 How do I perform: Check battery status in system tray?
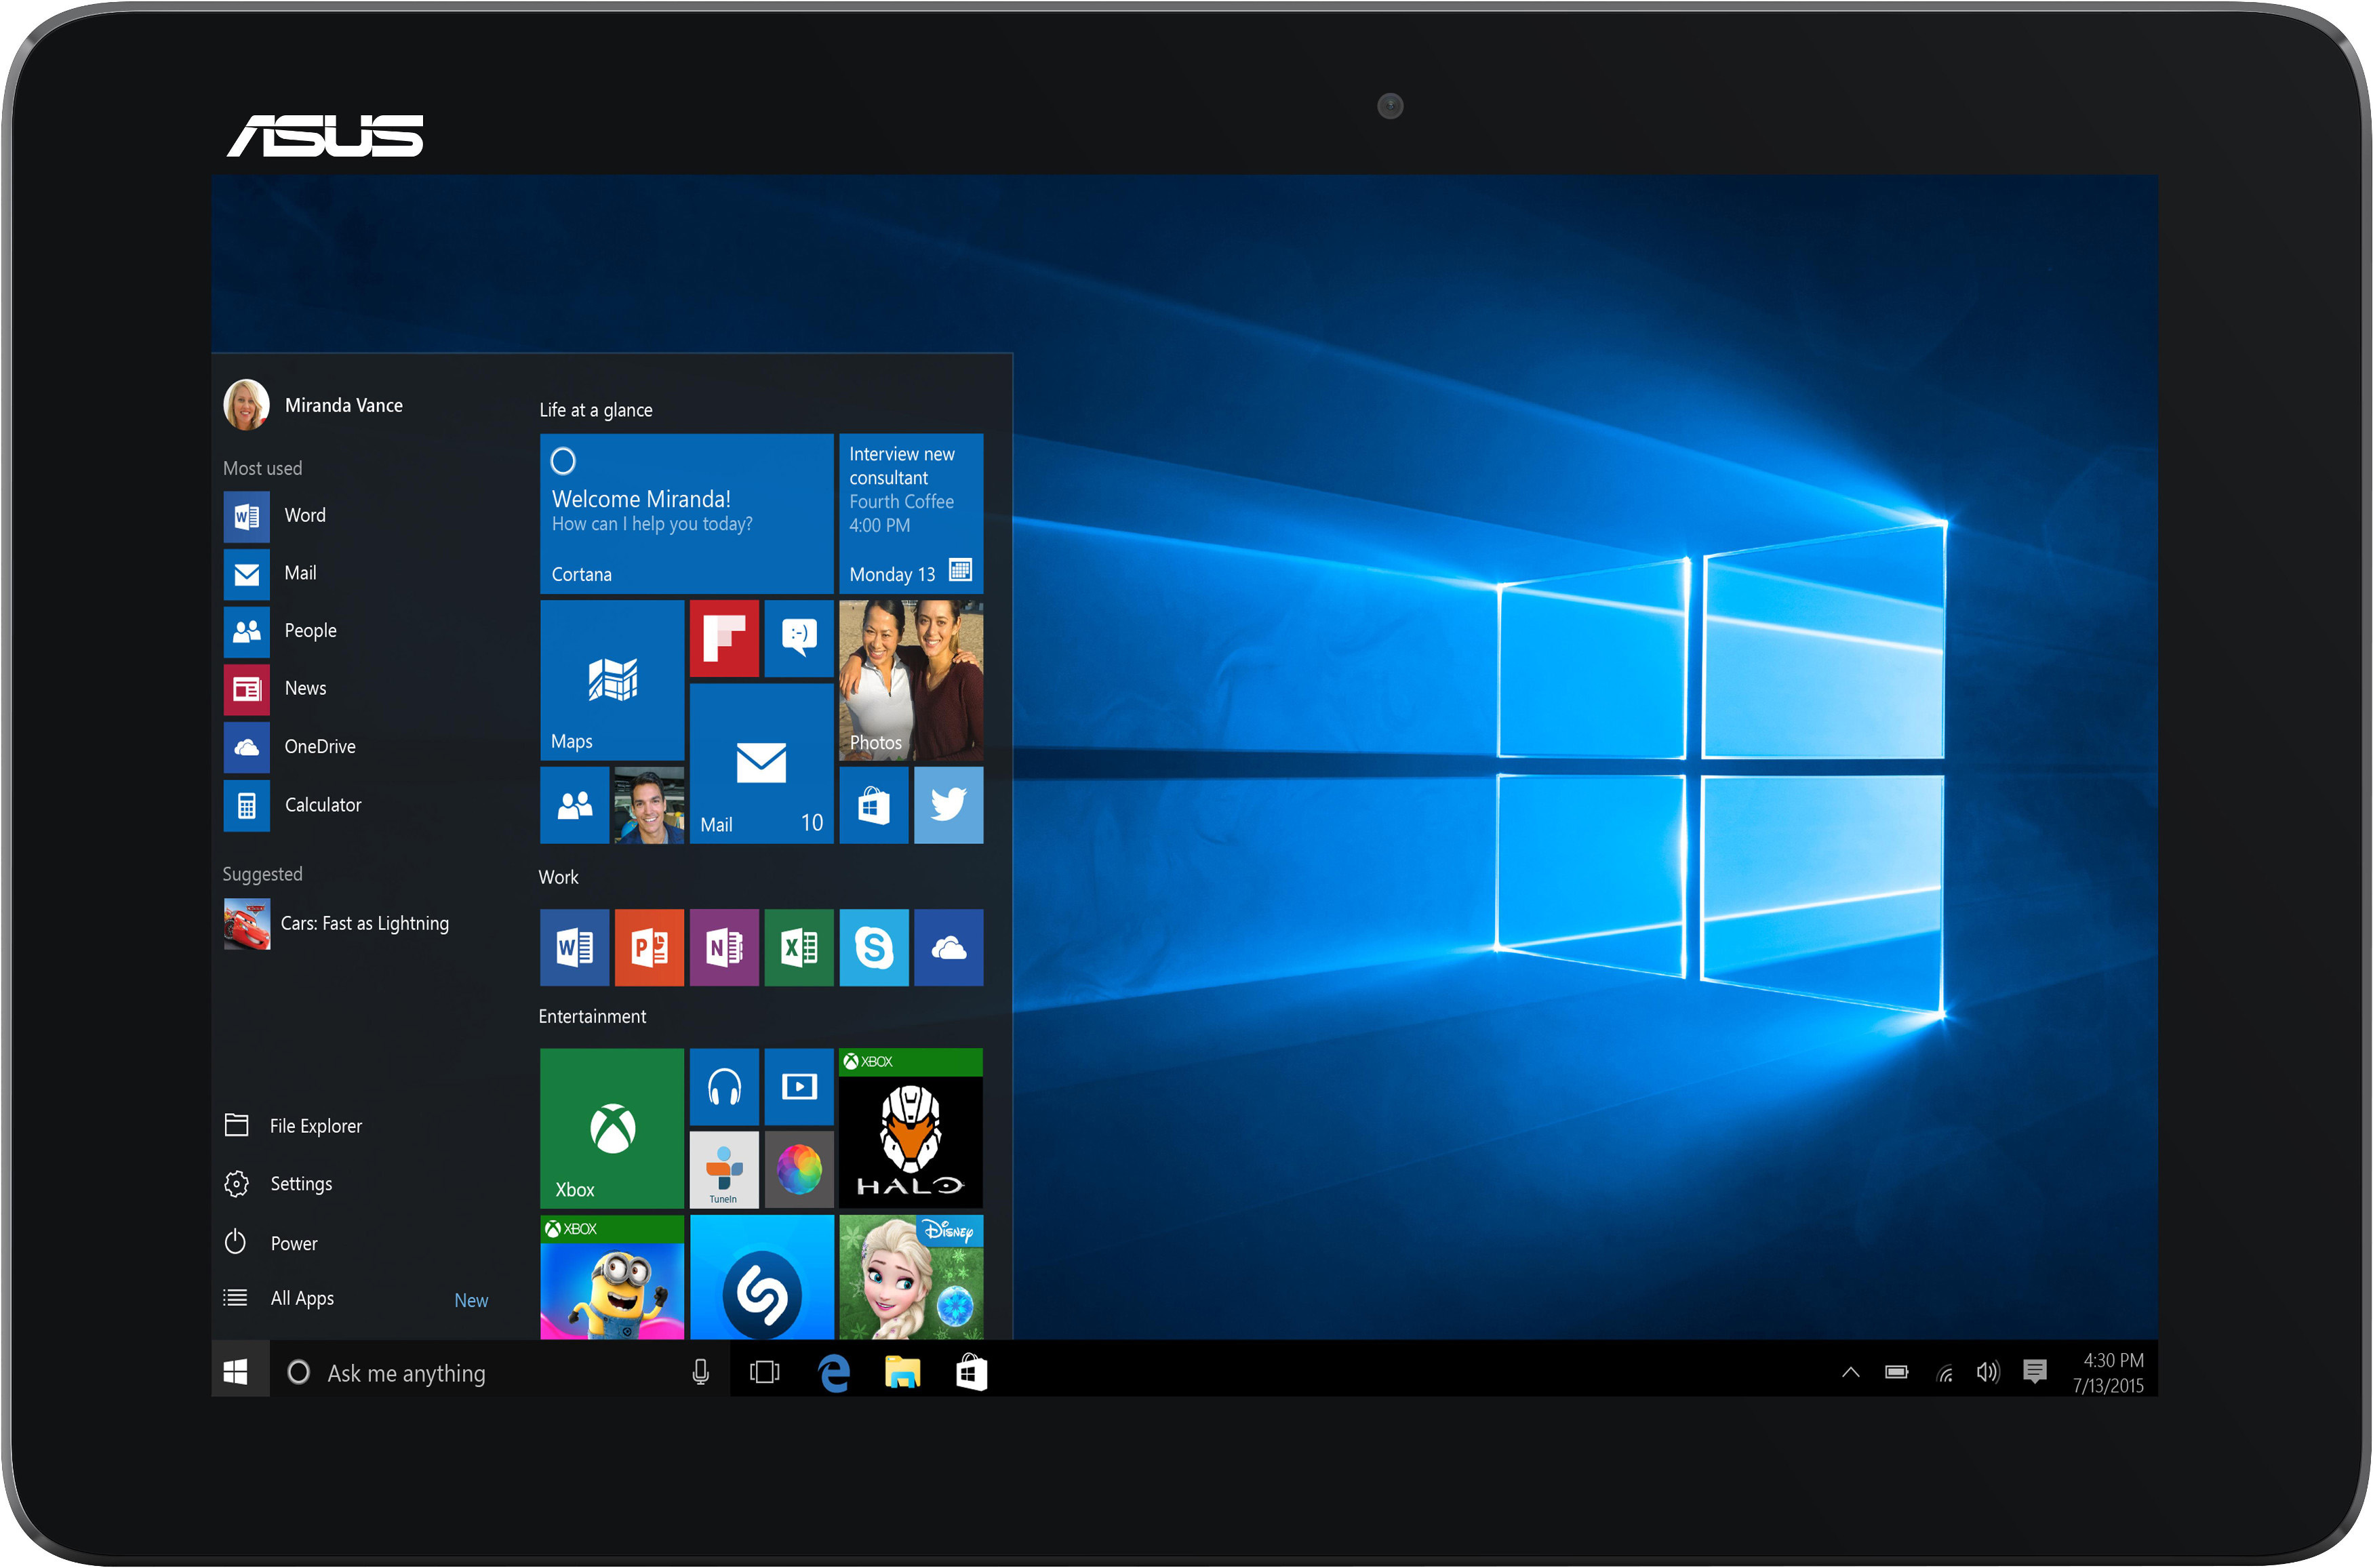[1897, 1372]
